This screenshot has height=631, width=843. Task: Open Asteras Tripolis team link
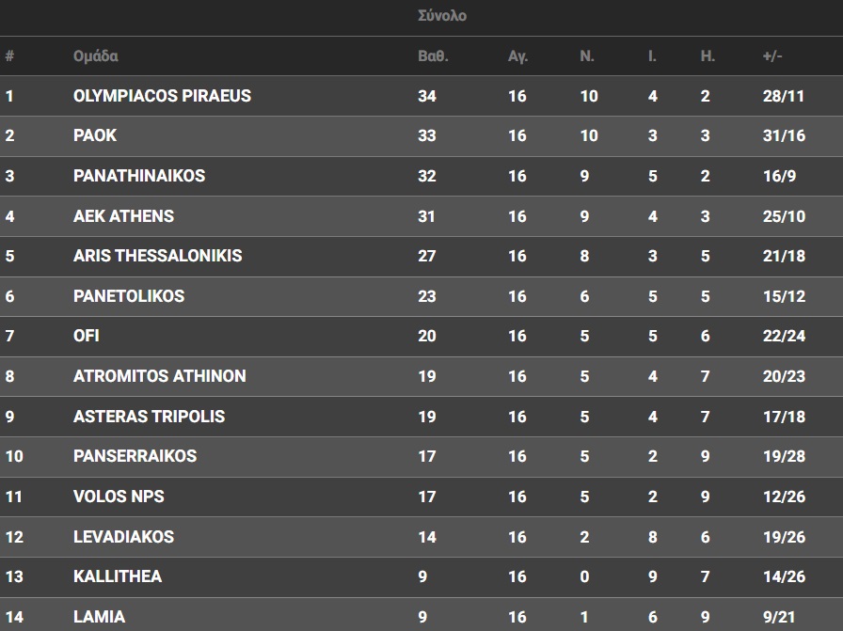point(149,417)
